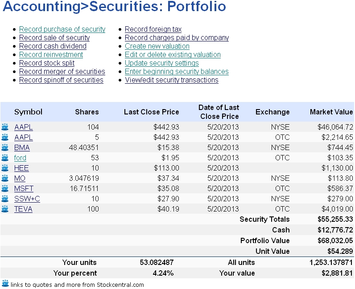Click the Stockcentral icon beside HEE
The height and width of the screenshot is (289, 355).
(x=5, y=168)
